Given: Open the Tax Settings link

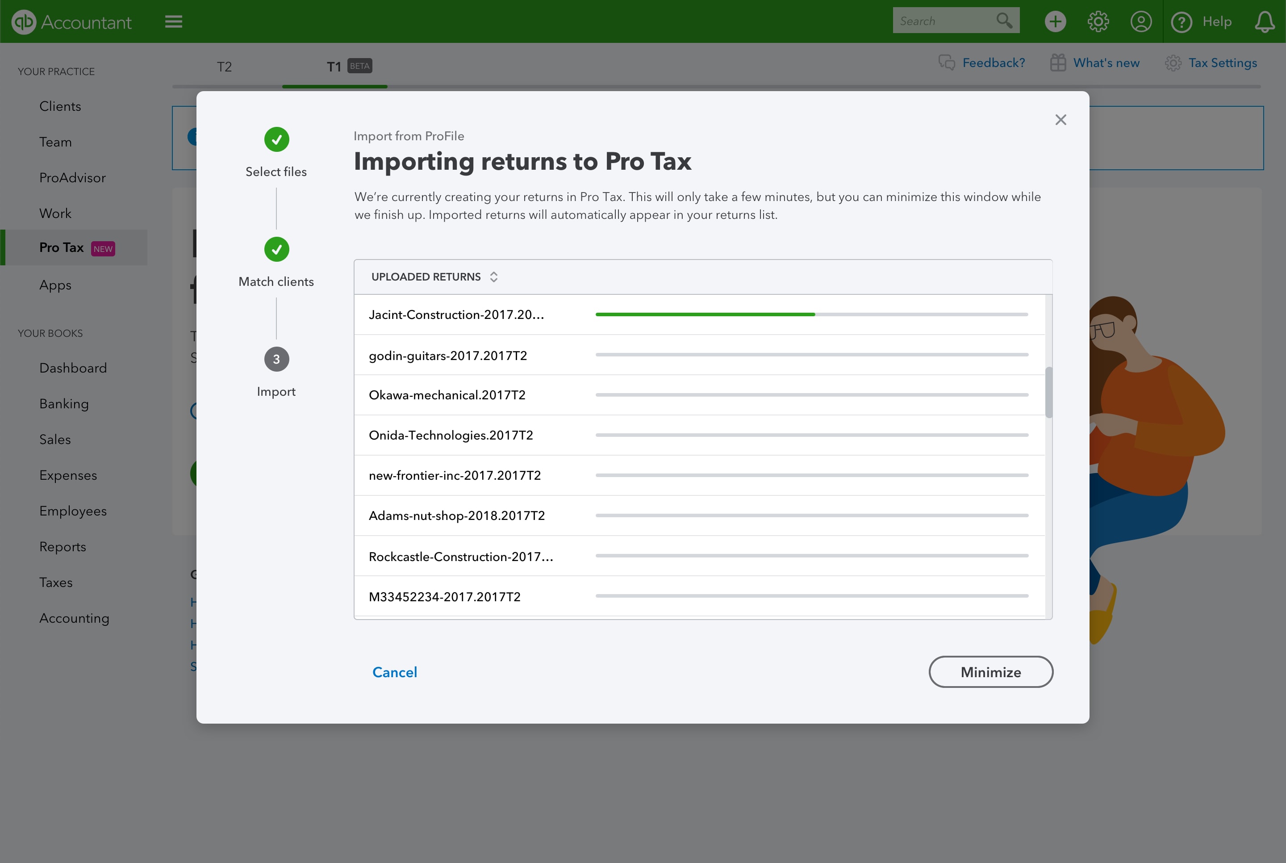Looking at the screenshot, I should coord(1222,63).
